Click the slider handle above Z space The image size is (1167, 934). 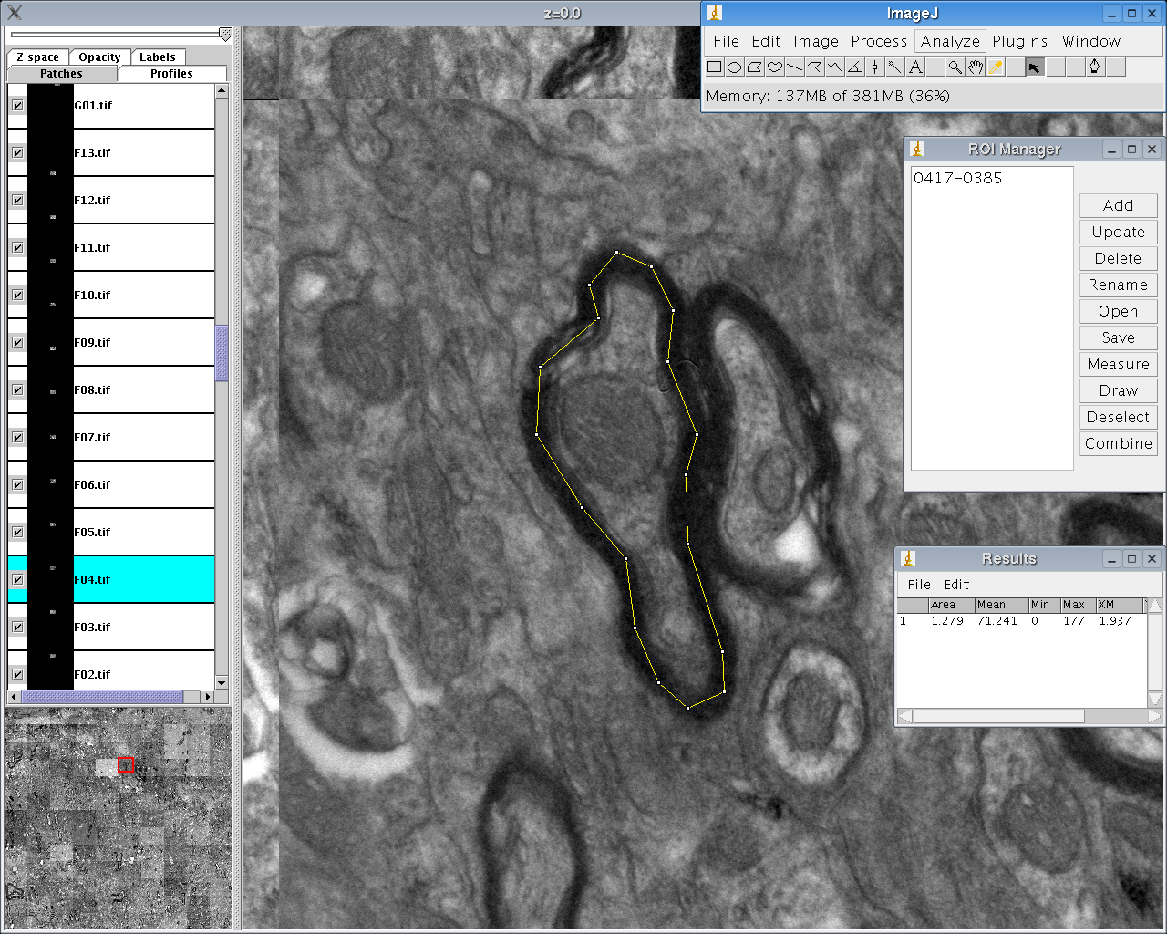click(225, 35)
